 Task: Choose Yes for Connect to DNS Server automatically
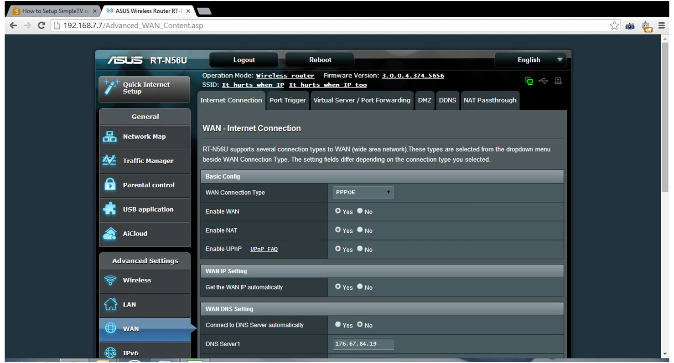tap(338, 325)
